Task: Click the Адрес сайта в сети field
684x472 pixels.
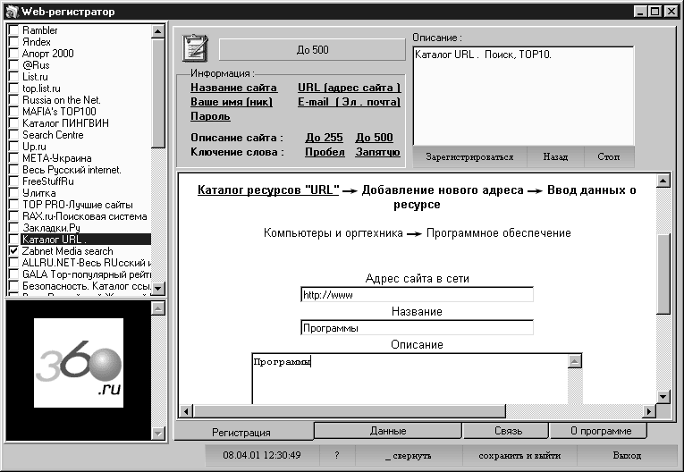Action: click(417, 294)
